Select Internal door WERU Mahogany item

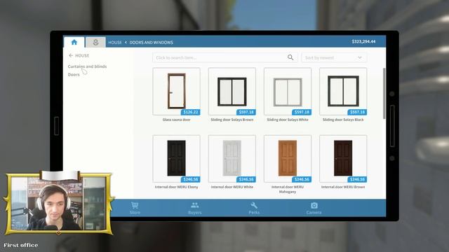pos(288,159)
